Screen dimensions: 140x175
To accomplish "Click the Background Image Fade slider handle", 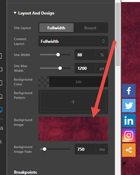I will click(44, 149).
